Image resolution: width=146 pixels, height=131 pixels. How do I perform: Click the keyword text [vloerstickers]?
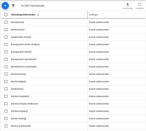(18, 30)
